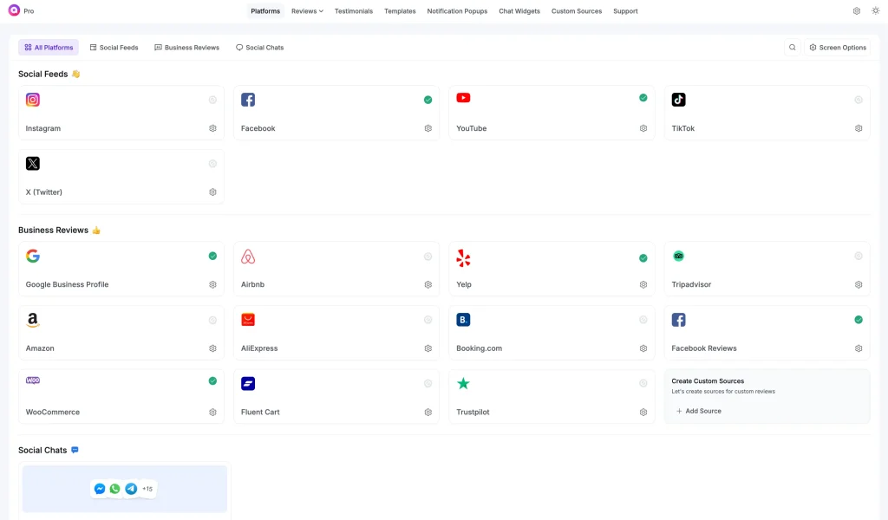888x520 pixels.
Task: Disable the Facebook Reviews status toggle
Action: coord(859,320)
